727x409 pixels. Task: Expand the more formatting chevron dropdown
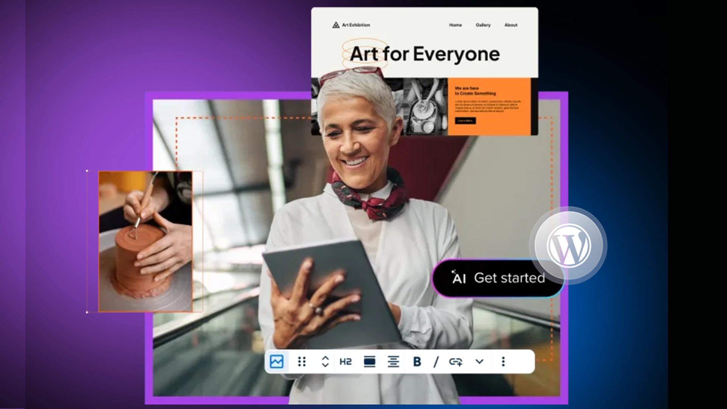[479, 362]
